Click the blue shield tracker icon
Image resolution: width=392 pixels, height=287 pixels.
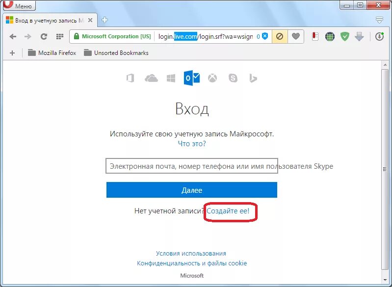(x=265, y=36)
